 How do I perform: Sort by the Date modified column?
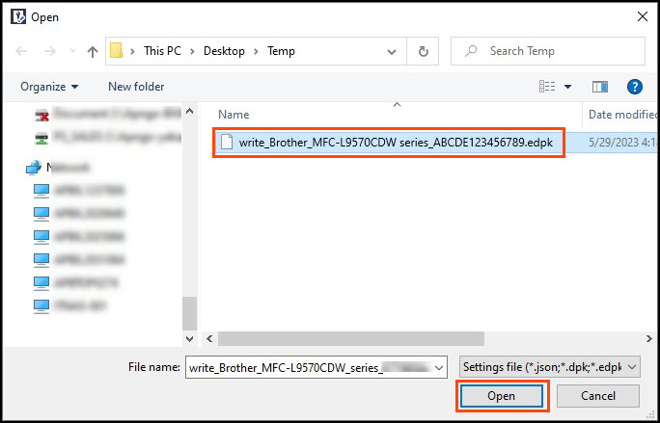point(622,115)
